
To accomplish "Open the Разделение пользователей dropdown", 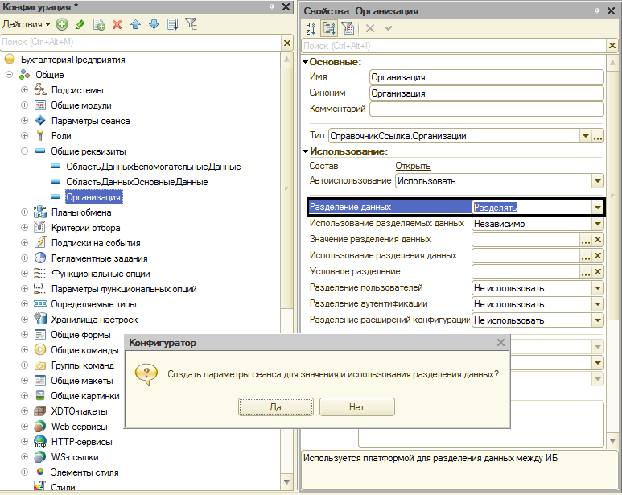I will point(597,287).
